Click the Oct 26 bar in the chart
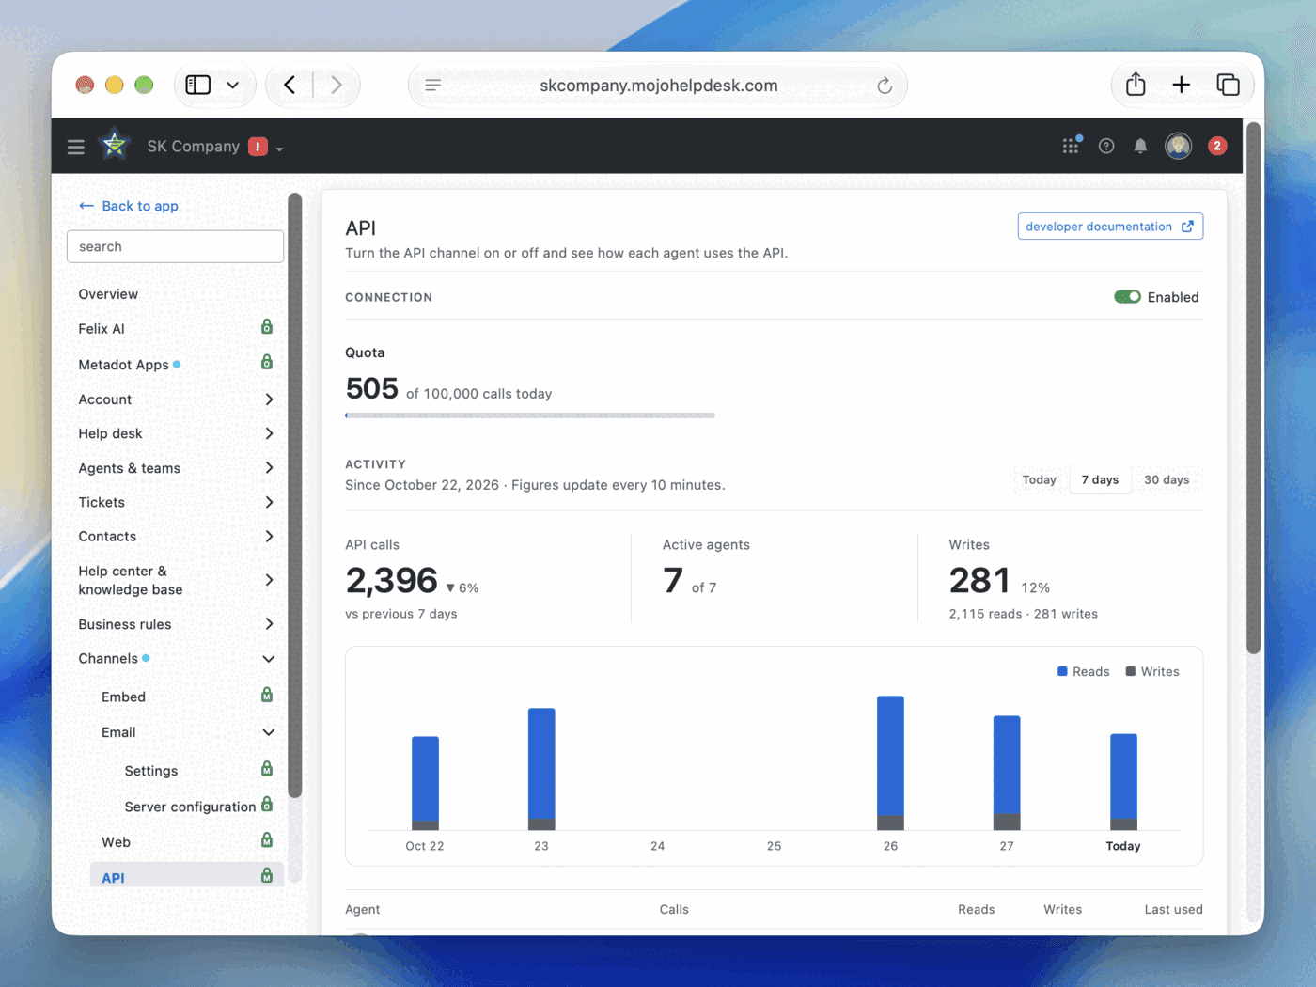The image size is (1316, 987). point(890,762)
